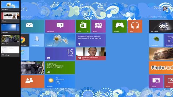
Task: Switch to the Bing app thumbnail
Action: coord(10,40)
